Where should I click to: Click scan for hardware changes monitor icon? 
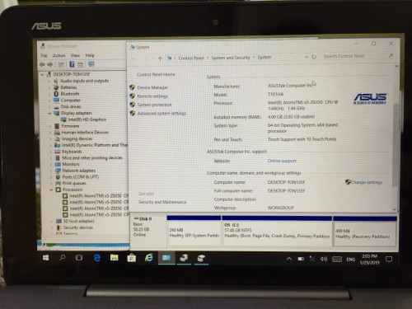point(91,64)
